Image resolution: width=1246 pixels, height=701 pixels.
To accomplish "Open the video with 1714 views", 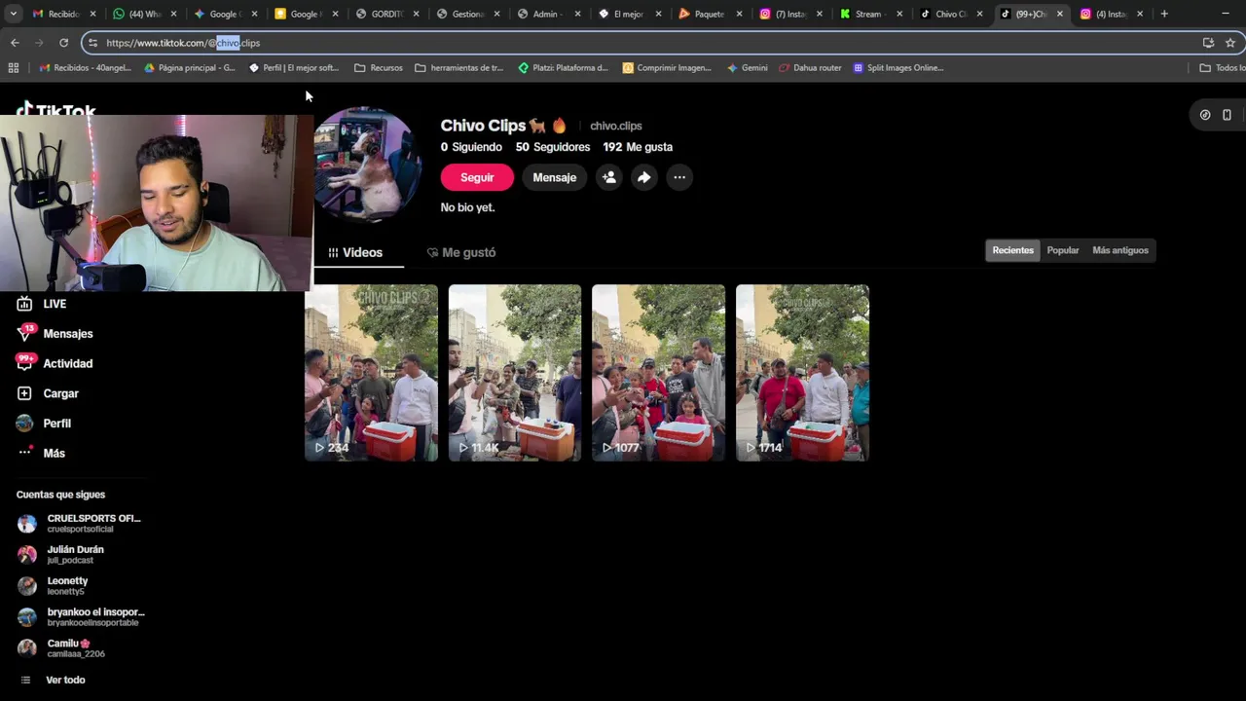I will [802, 373].
